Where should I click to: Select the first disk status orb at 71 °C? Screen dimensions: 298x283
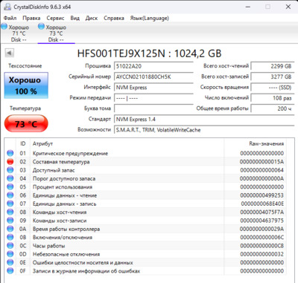click(x=4, y=26)
